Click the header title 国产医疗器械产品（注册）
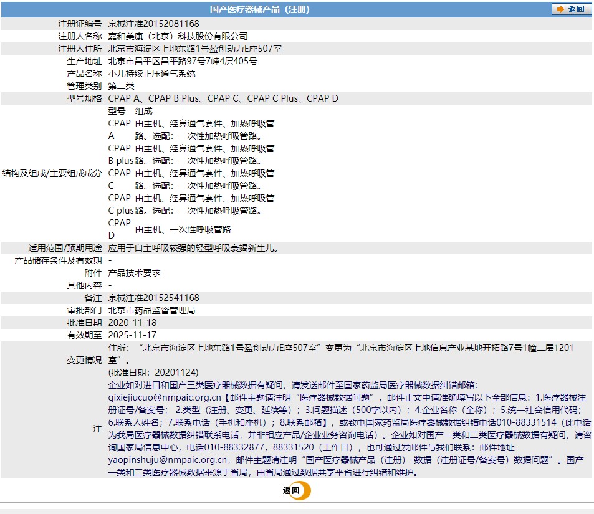The height and width of the screenshot is (514, 594). point(259,9)
